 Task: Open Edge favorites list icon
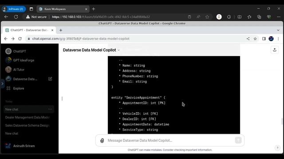pos(249,17)
